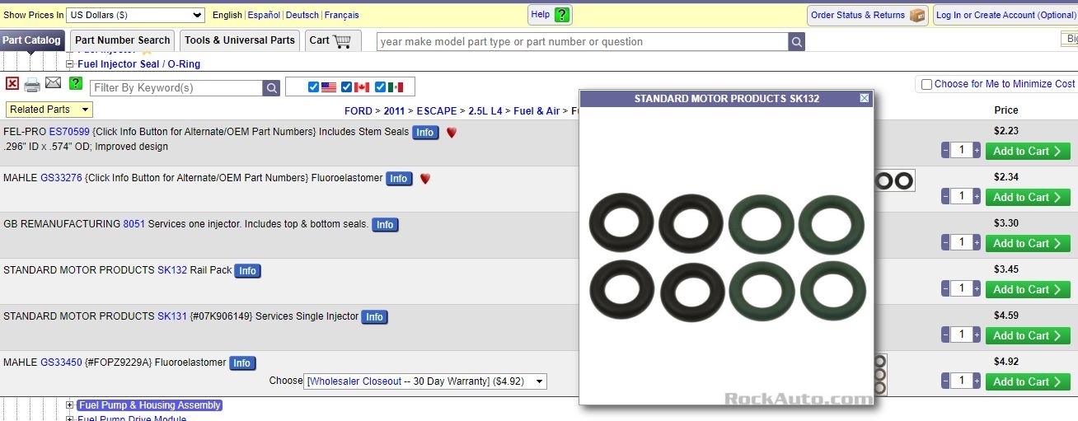Add the $2.23 FEL-PRO item to cart

[x=1028, y=151]
